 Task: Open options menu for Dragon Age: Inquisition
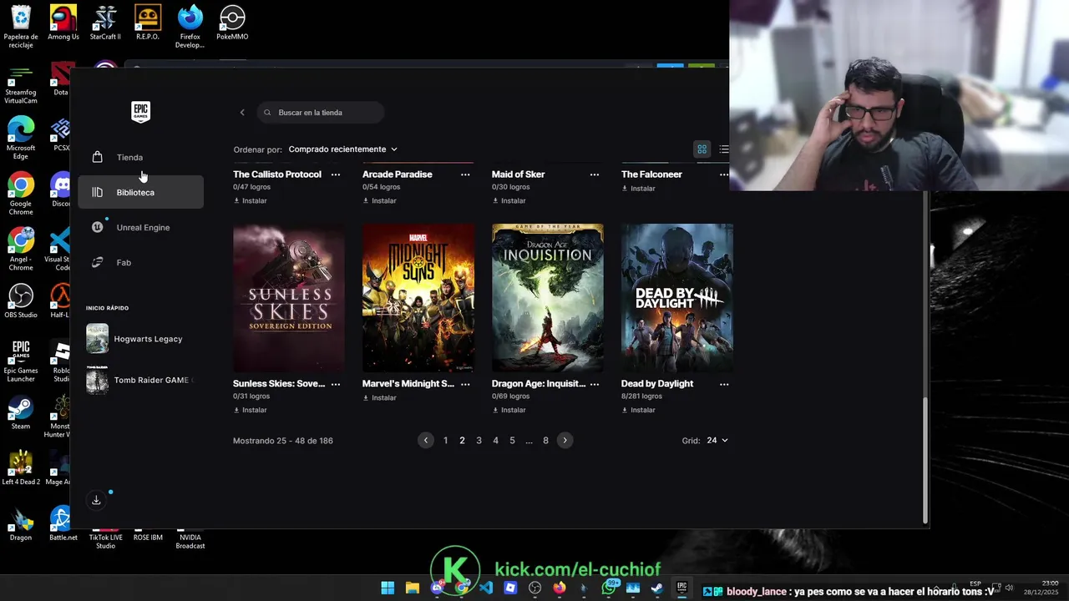tap(595, 384)
